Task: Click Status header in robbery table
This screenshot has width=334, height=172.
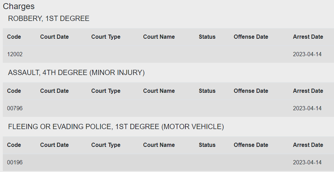Action: [207, 37]
